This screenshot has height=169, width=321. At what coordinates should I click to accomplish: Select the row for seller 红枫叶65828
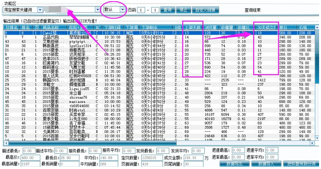point(159,76)
